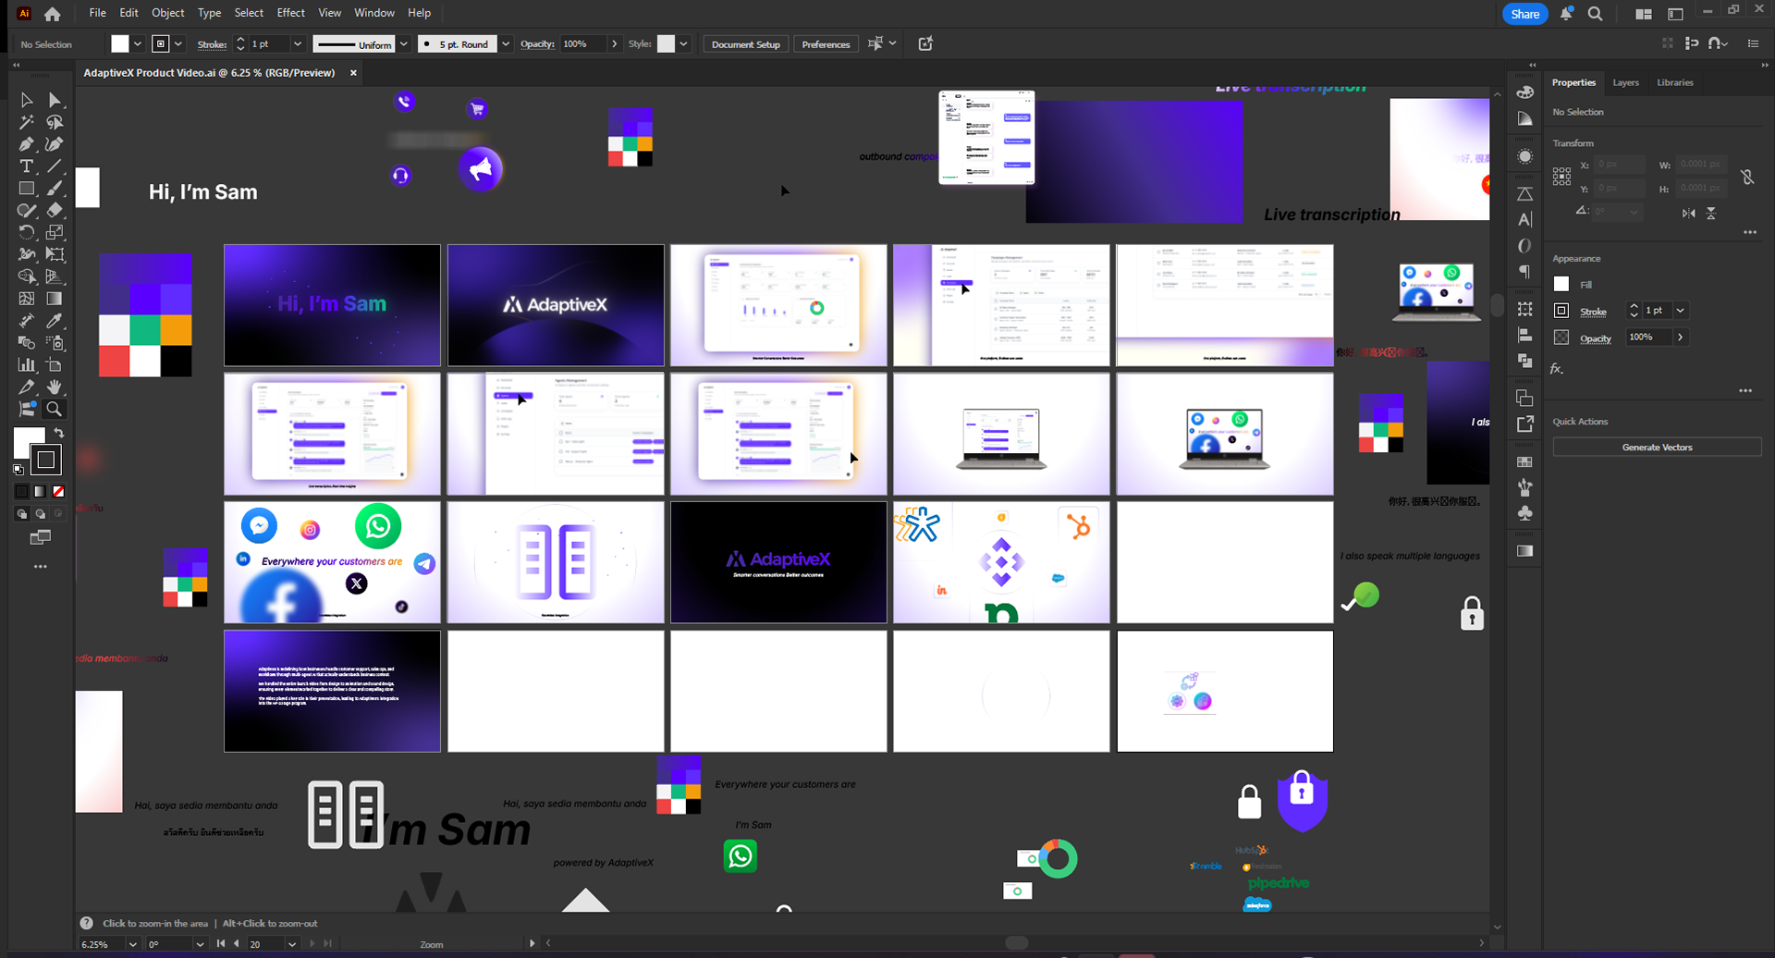
Task: Select the Rotate tool
Action: coord(26,232)
